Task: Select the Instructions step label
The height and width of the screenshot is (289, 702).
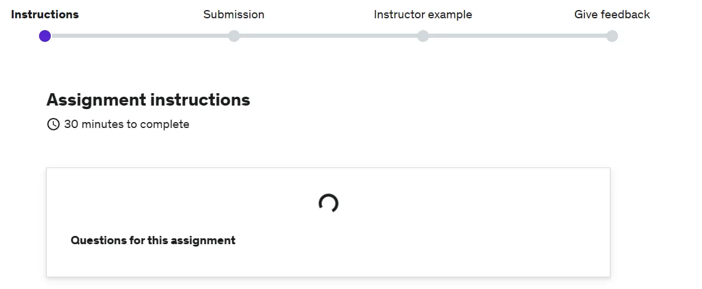Action: coord(45,15)
